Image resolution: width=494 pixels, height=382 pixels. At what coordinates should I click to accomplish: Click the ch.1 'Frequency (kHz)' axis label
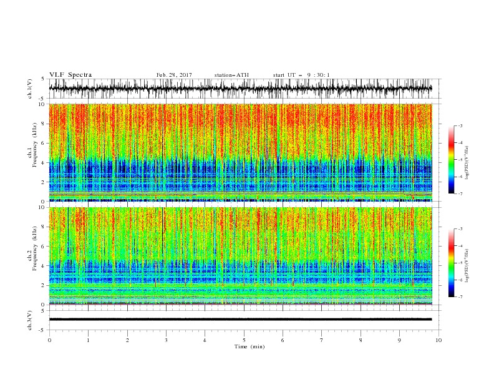tap(34, 144)
